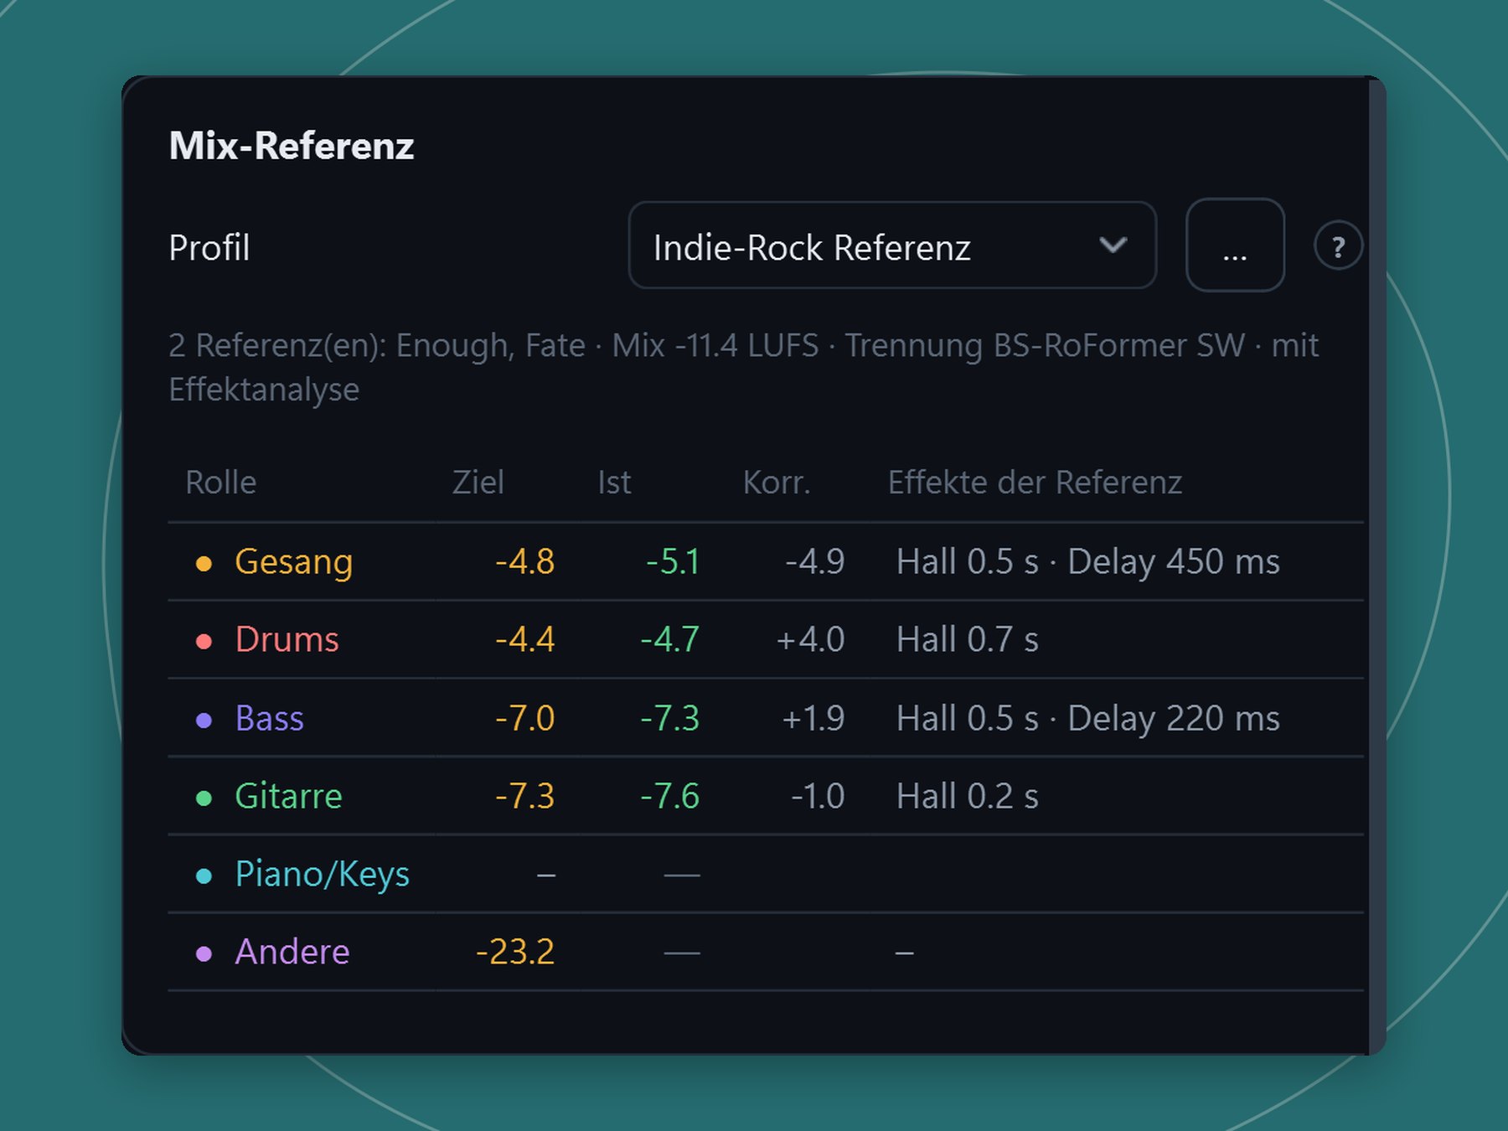The width and height of the screenshot is (1508, 1131).
Task: Select the Drums role label
Action: click(x=287, y=640)
